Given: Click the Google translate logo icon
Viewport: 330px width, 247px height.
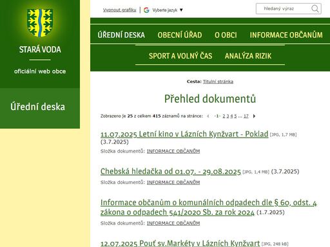Looking at the screenshot, I should [x=146, y=10].
